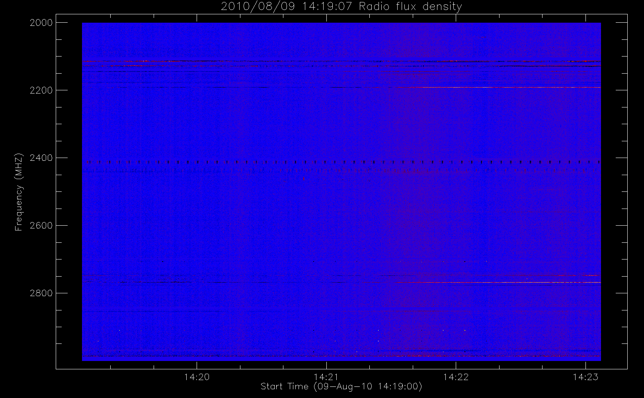This screenshot has height=398, width=644.
Task: Click the 14:21 time tick label
Action: coord(326,377)
